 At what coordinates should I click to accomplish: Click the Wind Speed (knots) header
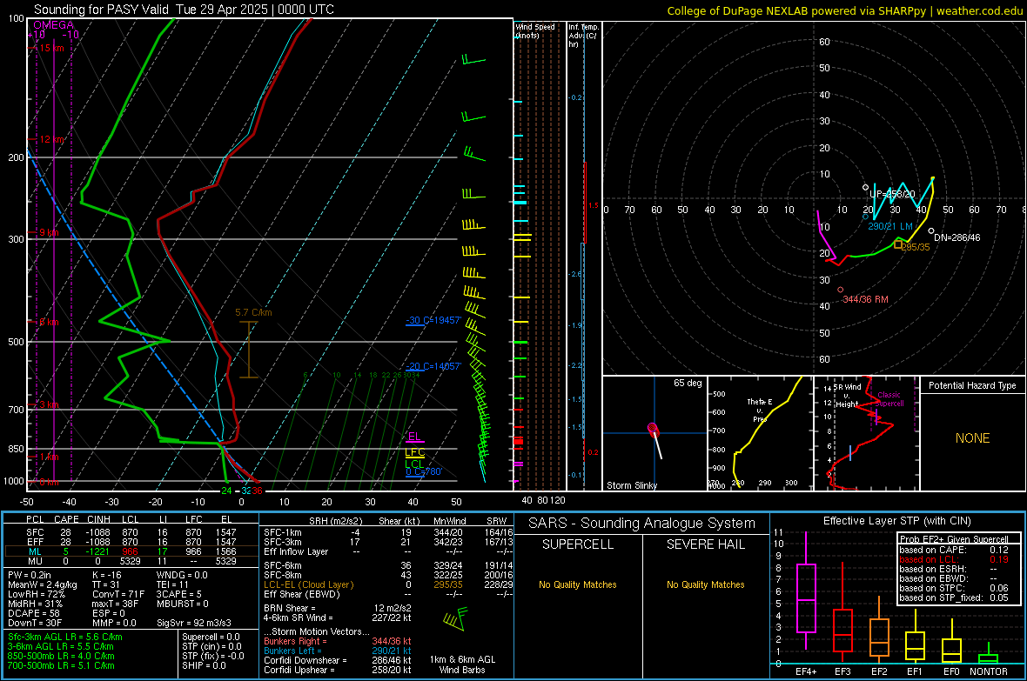coord(535,30)
